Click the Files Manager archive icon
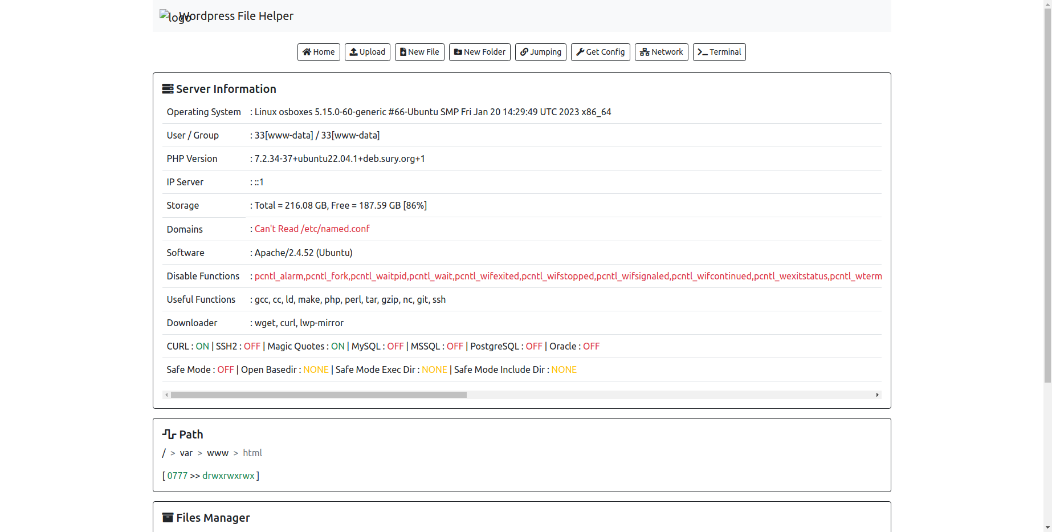Image resolution: width=1052 pixels, height=532 pixels. (168, 518)
